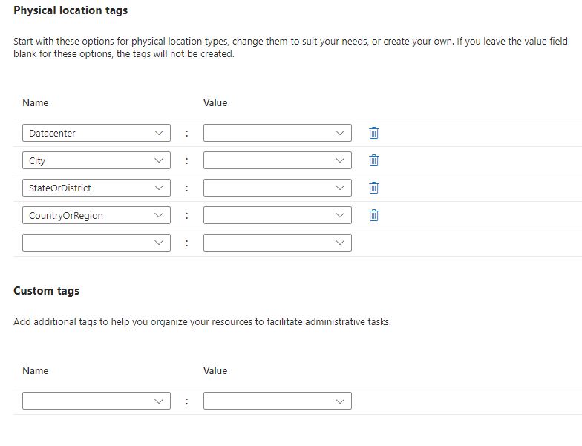
Task: Expand the value dropdown for City
Action: click(277, 160)
